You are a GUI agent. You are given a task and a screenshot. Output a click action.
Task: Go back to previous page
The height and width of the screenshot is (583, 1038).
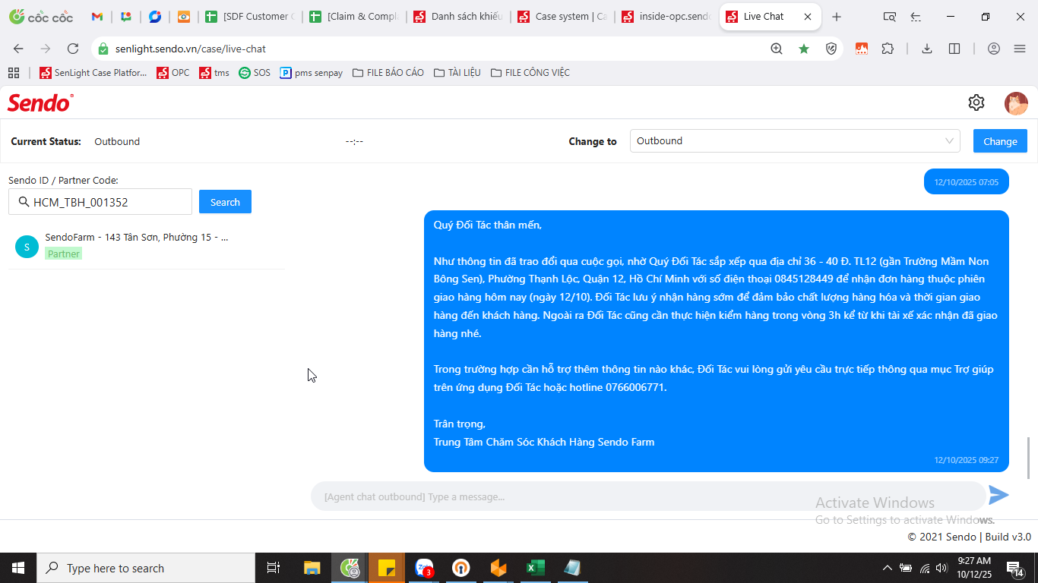tap(18, 49)
